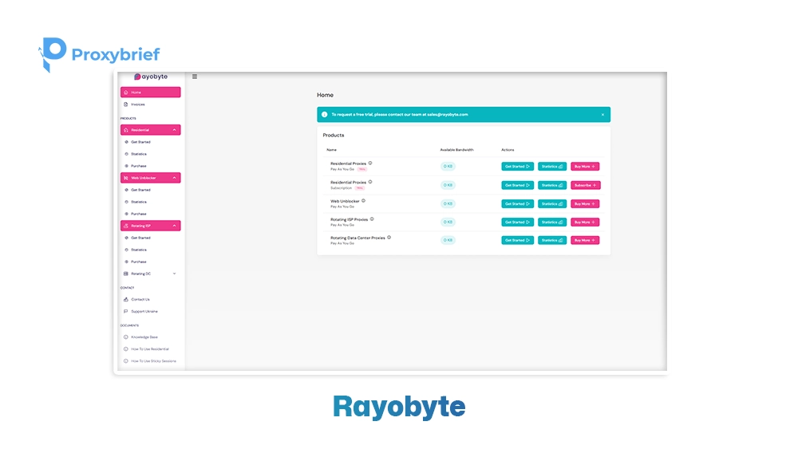This screenshot has height=449, width=798.
Task: Click the Rayobyte logo in the sidebar
Action: 151,77
